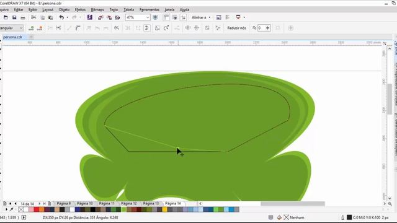Click the Open file folder icon
This screenshot has height=223, width=397.
(6, 17)
